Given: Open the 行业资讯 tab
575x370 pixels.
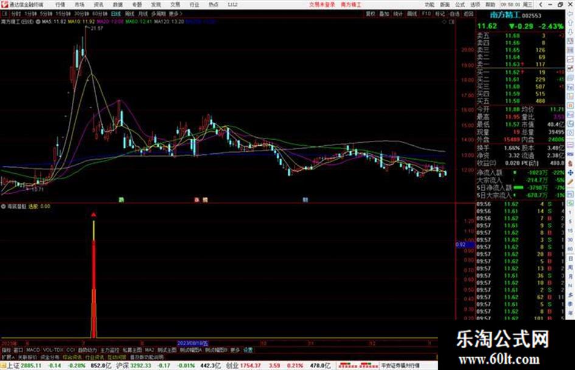Looking at the screenshot, I should pos(94,357).
